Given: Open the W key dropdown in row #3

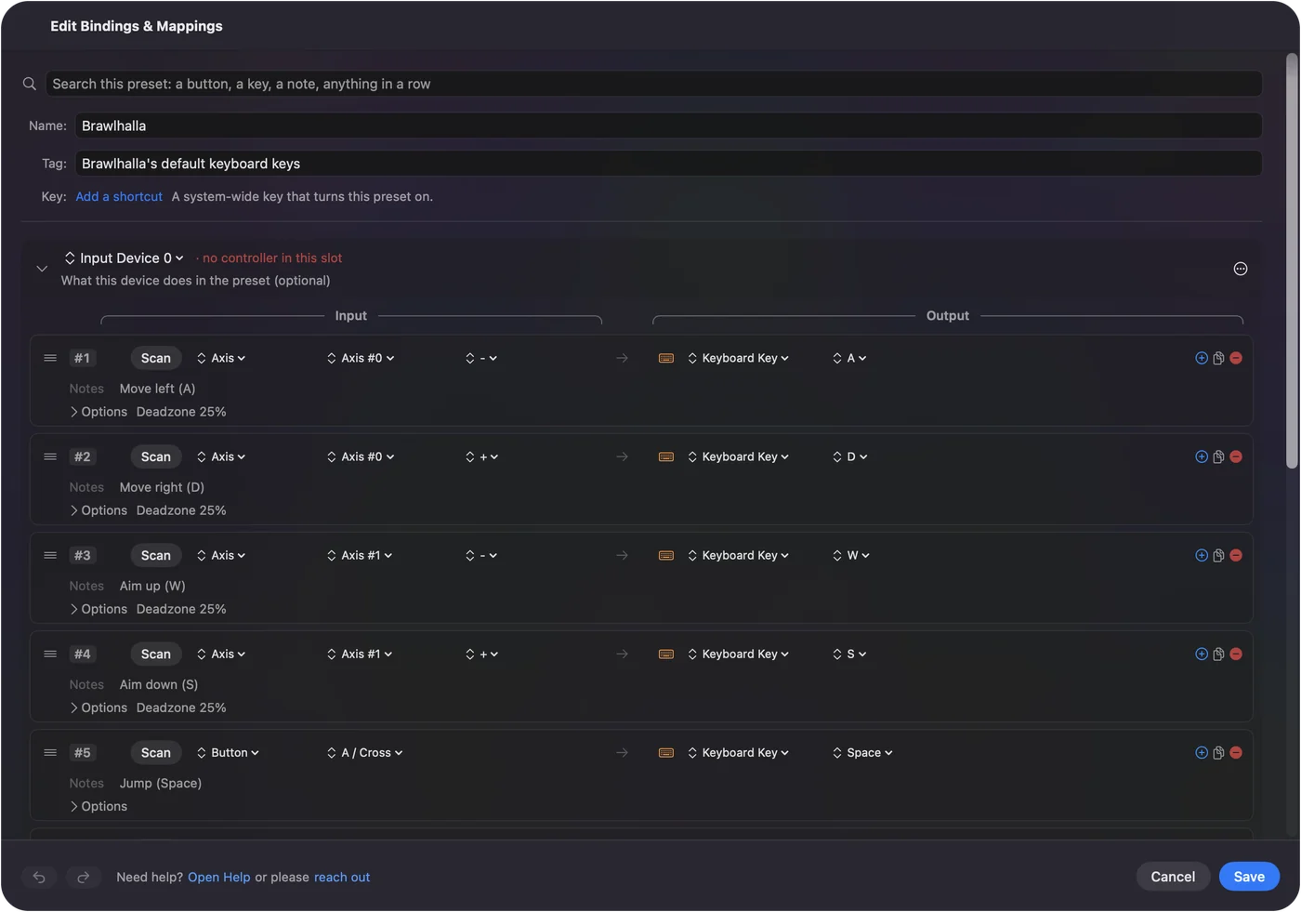Looking at the screenshot, I should pos(851,555).
